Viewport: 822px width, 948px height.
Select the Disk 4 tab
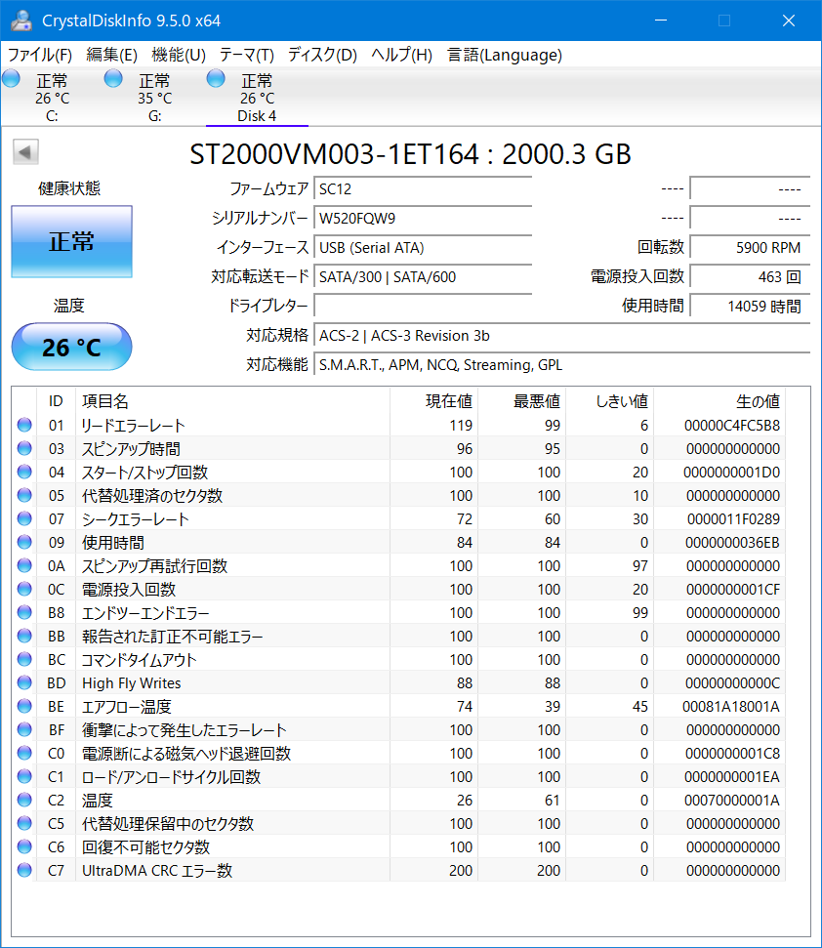(x=257, y=98)
